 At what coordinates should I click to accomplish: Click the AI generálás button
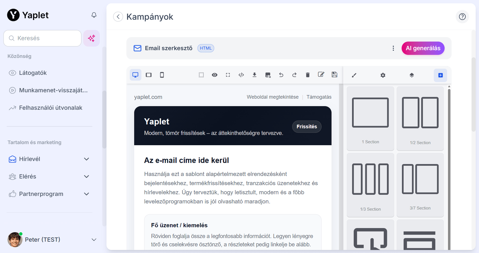click(x=423, y=48)
